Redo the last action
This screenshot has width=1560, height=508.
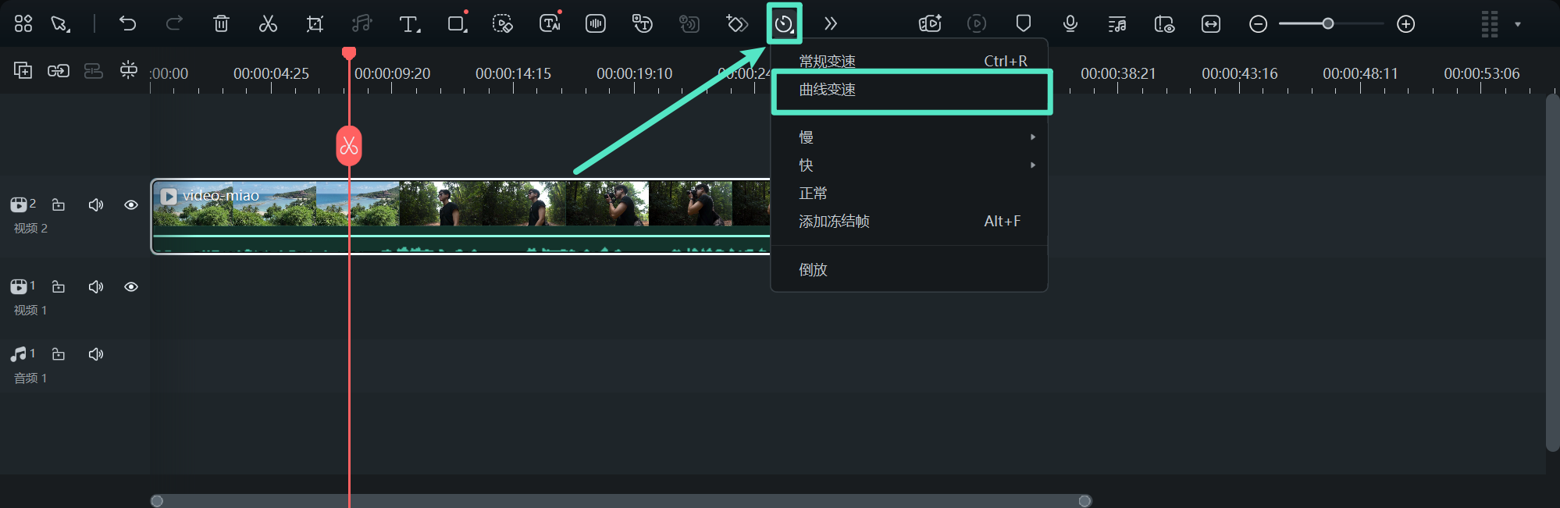coord(174,23)
